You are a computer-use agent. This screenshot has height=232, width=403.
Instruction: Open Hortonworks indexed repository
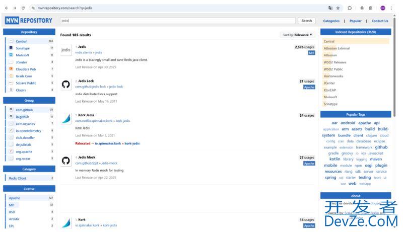click(x=333, y=76)
